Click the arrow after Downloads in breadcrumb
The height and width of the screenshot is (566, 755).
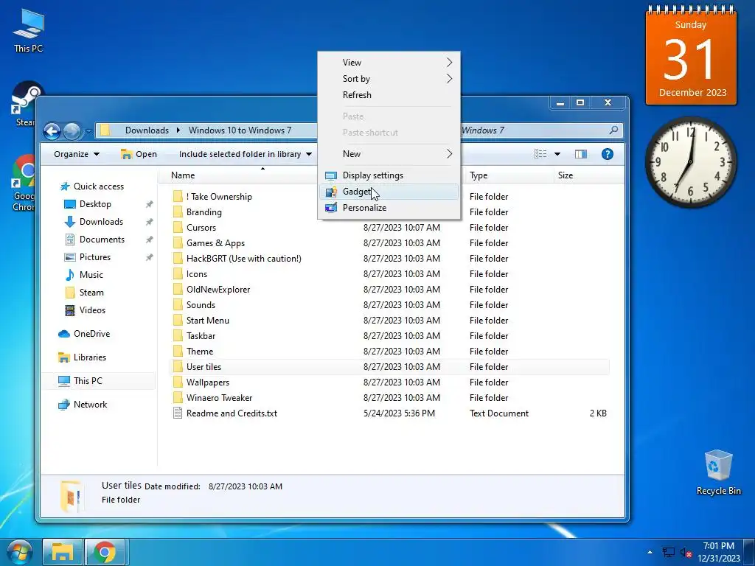(x=178, y=130)
